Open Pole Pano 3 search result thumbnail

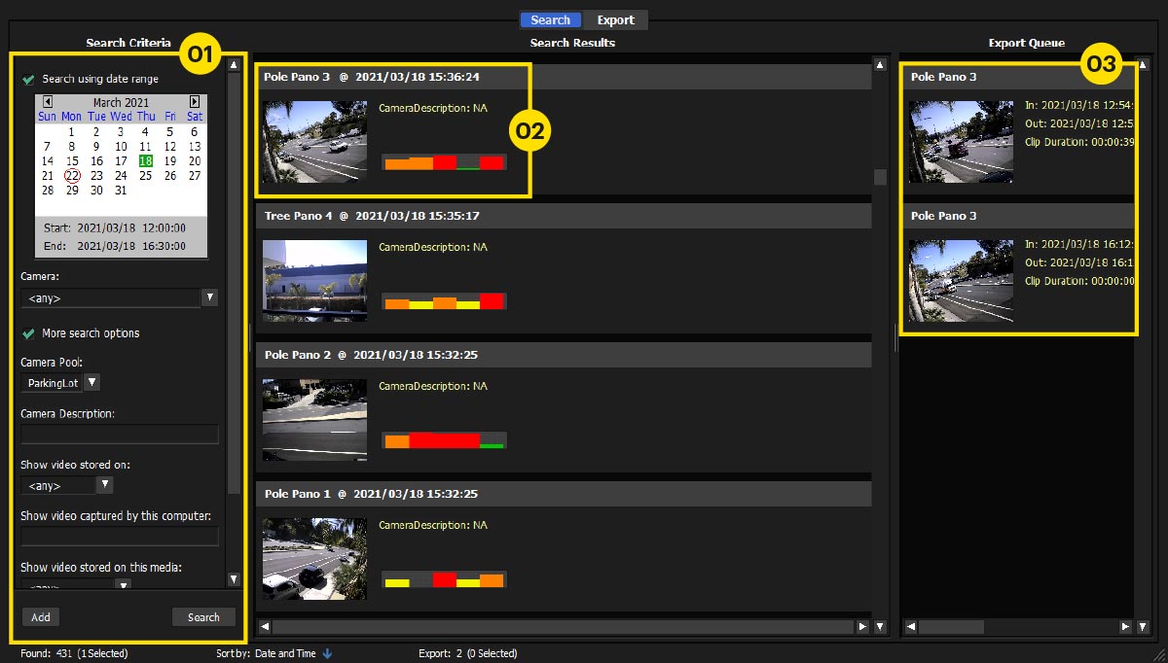[x=314, y=142]
